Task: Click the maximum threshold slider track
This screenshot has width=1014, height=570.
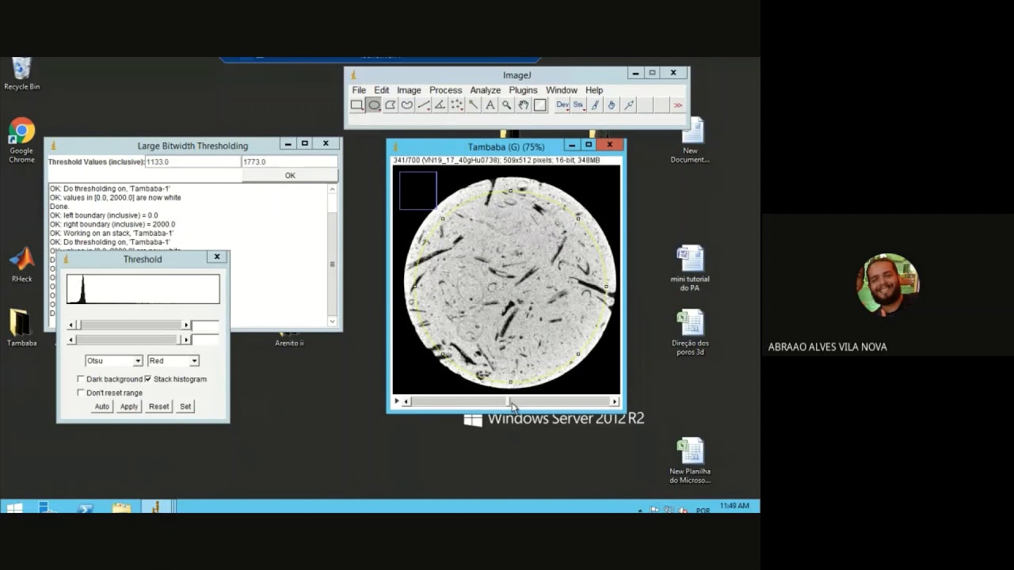Action: (129, 340)
